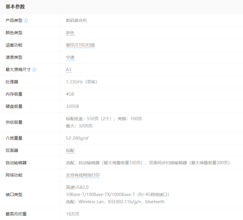Click the 高速USB2.0 interface text

(77, 187)
